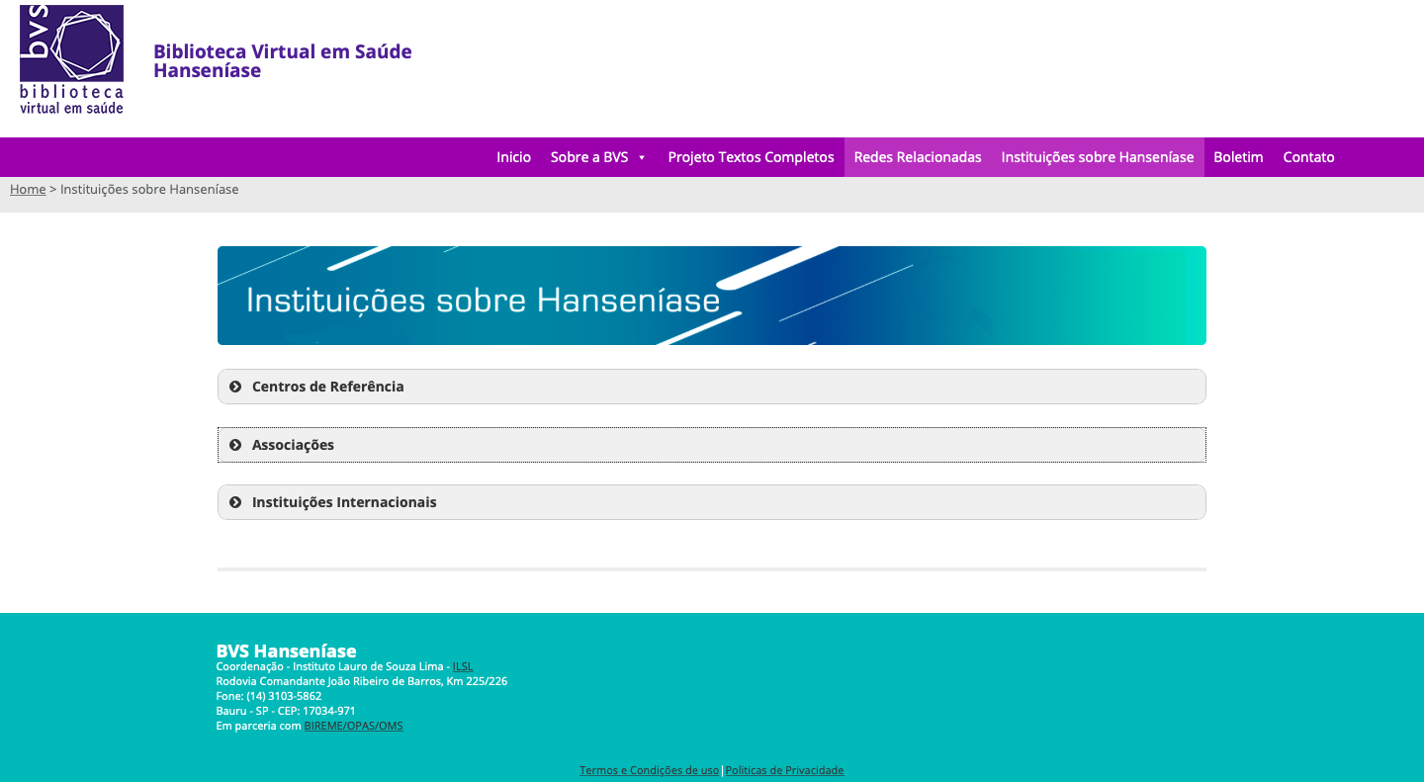The height and width of the screenshot is (782, 1424).
Task: View Políticas de Privacidade link
Action: click(x=784, y=770)
